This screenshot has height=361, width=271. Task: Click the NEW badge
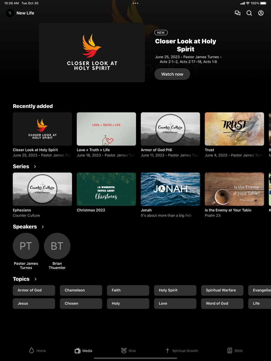tap(161, 32)
